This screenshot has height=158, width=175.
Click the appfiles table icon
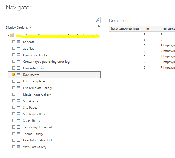[19, 48]
